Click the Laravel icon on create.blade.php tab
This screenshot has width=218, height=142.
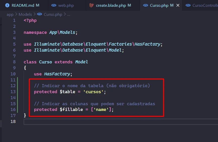click(92, 5)
